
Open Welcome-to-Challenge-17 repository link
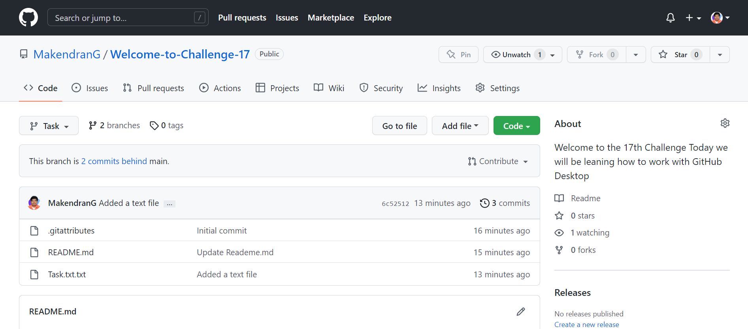[180, 54]
